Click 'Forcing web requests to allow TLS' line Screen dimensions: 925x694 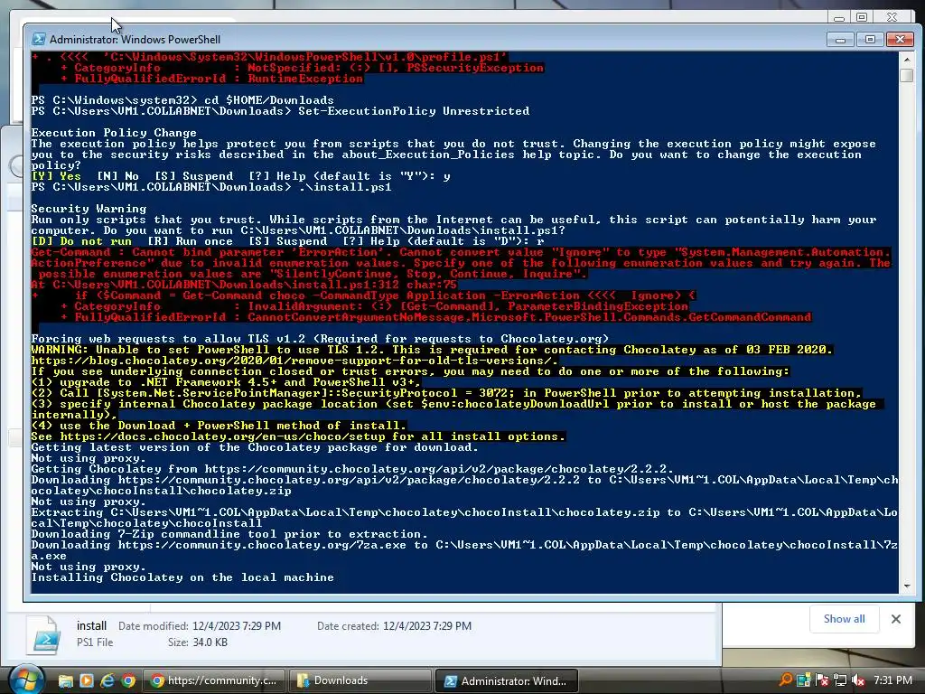(320, 339)
